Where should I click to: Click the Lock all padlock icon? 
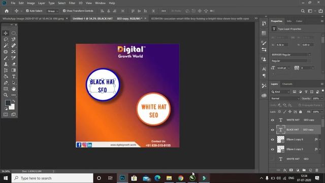[300, 112]
